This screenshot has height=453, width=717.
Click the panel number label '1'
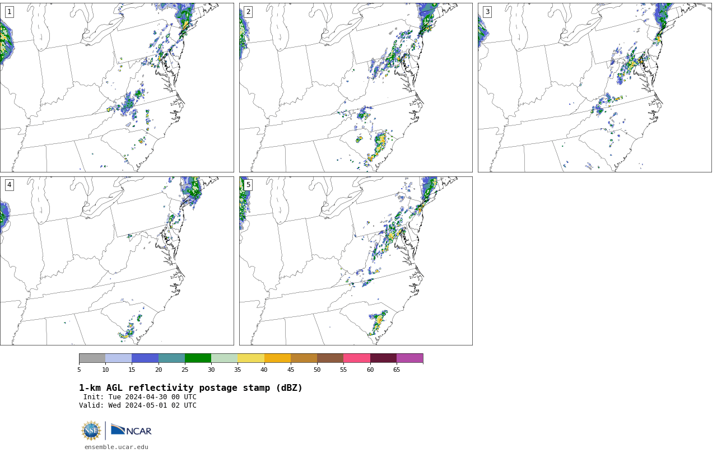pos(9,12)
